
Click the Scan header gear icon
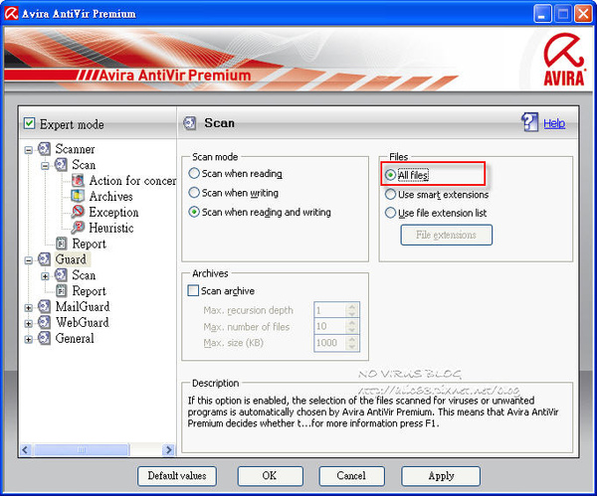[190, 123]
